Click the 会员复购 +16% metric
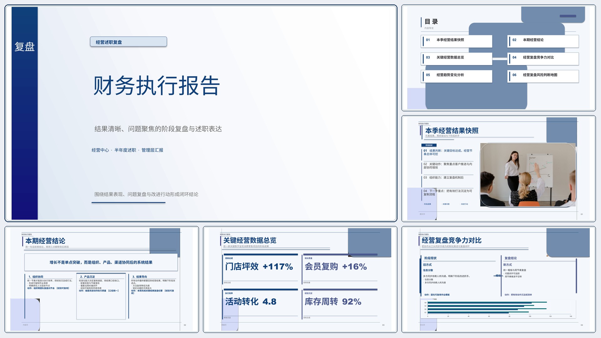Screen dimensions: 601x338 [336, 267]
